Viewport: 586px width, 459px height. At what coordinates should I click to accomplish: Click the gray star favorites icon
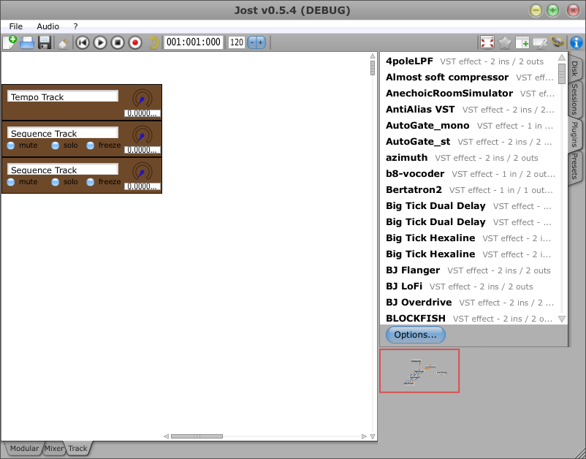point(505,42)
